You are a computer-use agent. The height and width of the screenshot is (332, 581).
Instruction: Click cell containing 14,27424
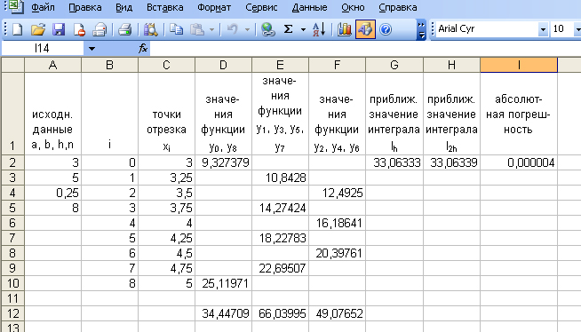click(x=280, y=208)
